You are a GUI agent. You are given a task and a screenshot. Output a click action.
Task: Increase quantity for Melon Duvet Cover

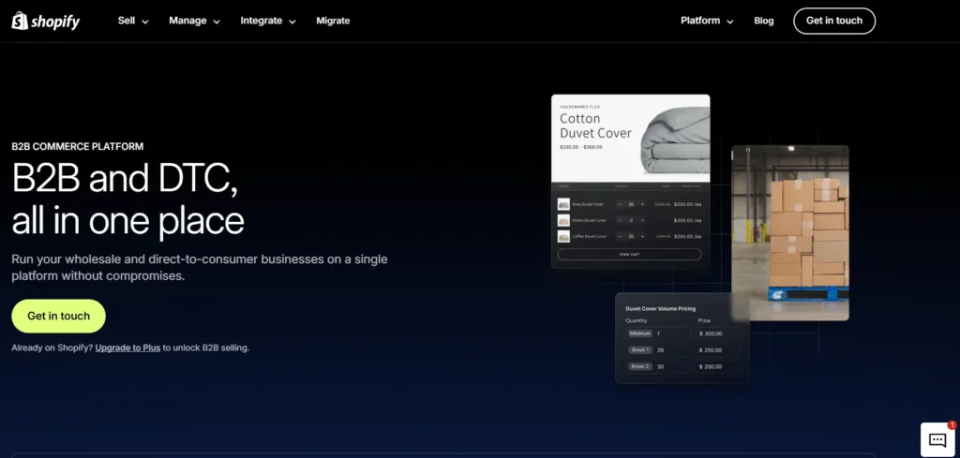(642, 220)
